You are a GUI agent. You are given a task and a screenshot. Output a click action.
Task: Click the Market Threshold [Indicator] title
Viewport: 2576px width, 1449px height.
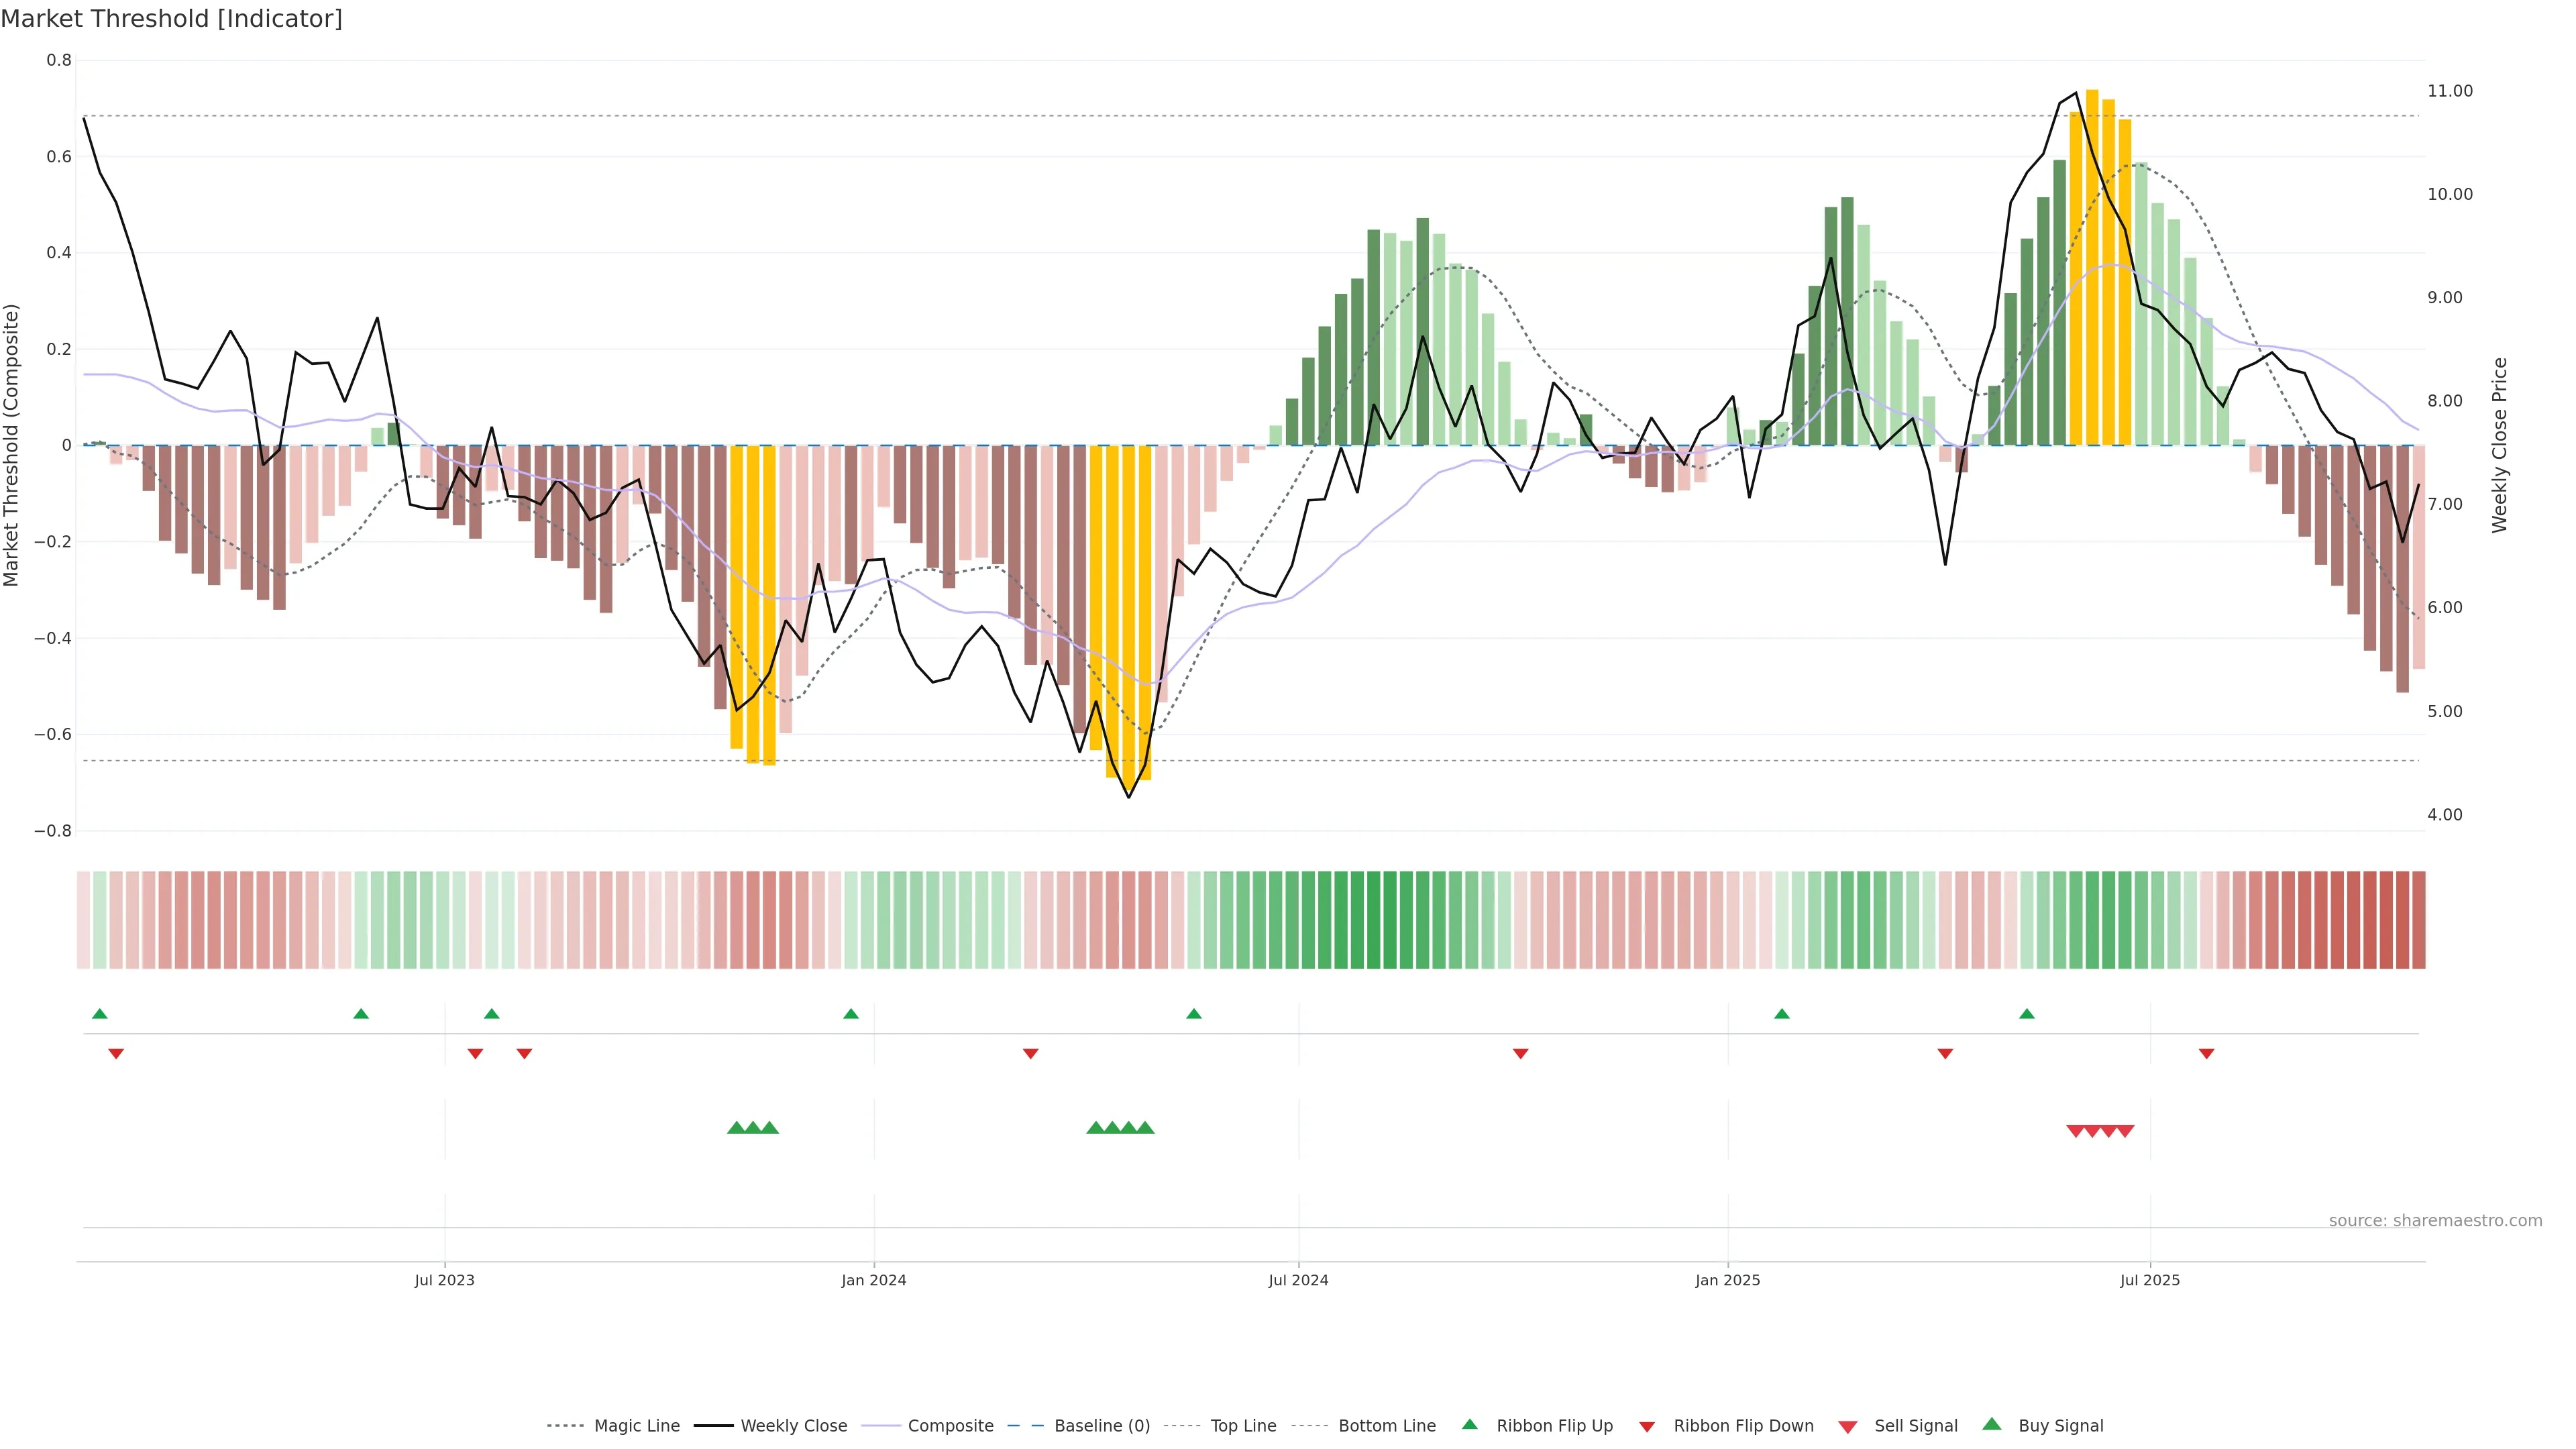coord(171,19)
